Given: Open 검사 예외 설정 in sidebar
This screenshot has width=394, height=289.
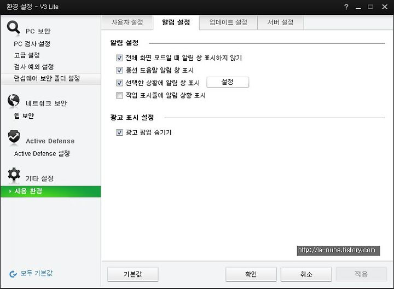Looking at the screenshot, I should (34, 67).
